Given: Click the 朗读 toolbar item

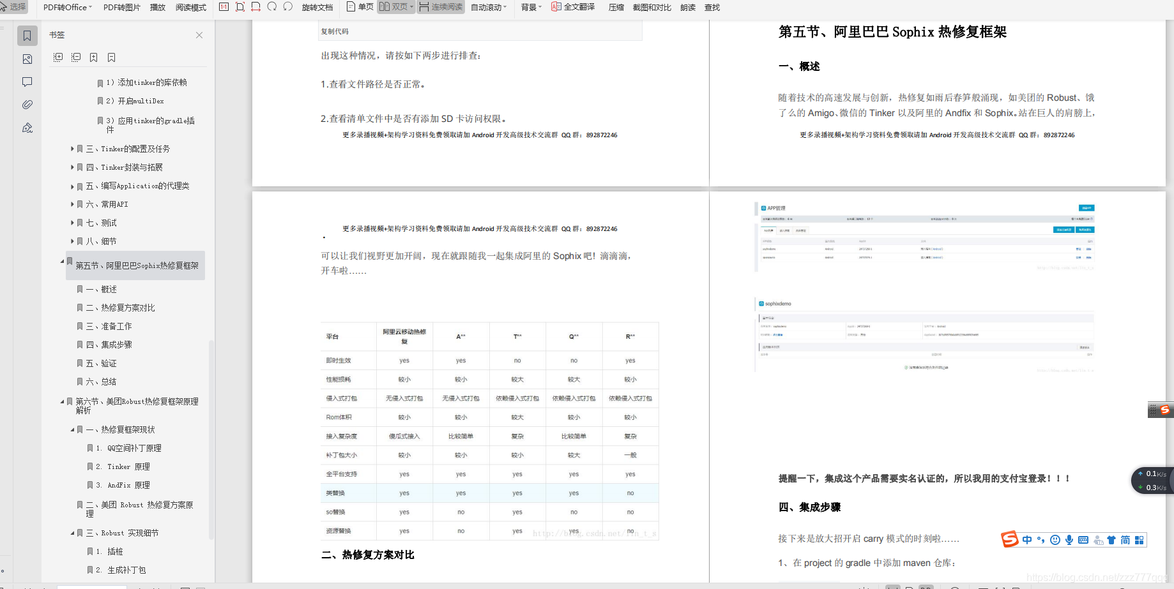Looking at the screenshot, I should pos(688,8).
